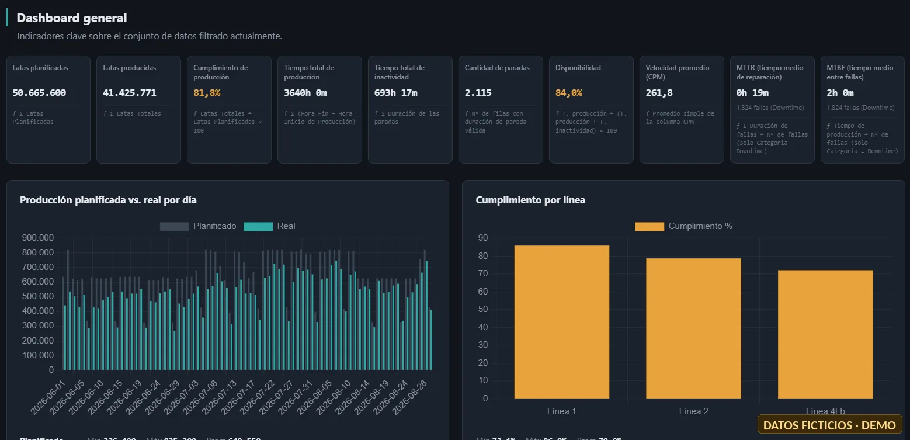910x440 pixels.
Task: Toggle the Planificado series in chart legend
Action: click(198, 226)
